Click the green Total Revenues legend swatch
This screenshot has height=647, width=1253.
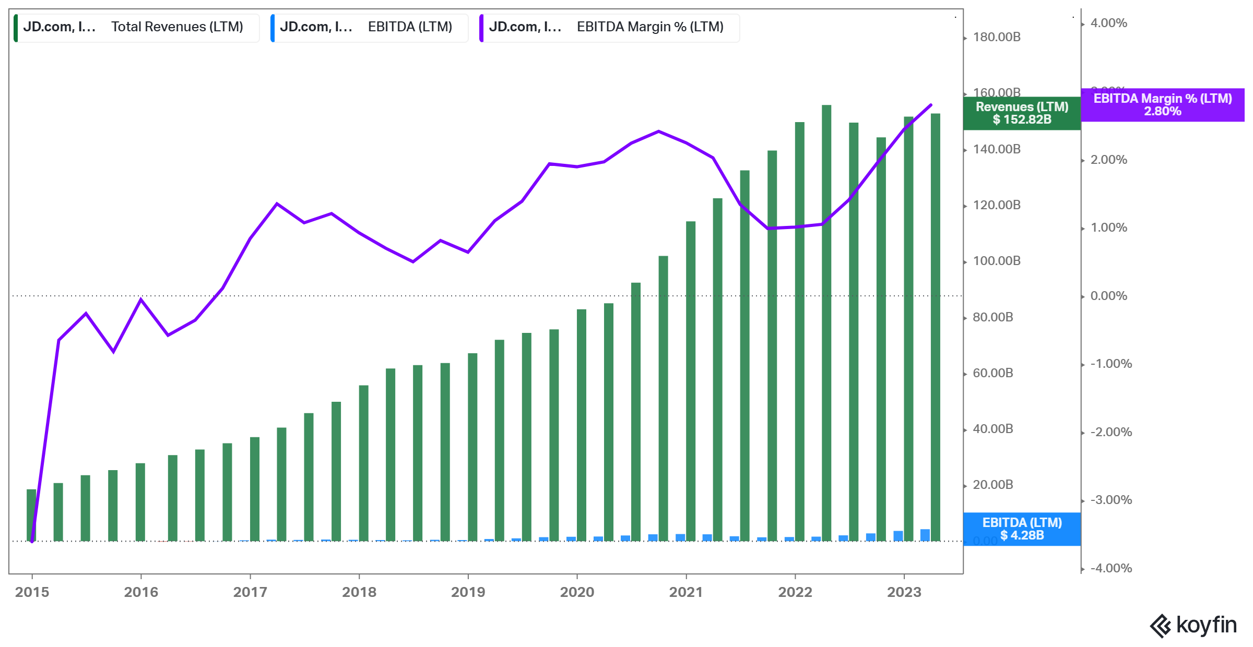(x=16, y=28)
